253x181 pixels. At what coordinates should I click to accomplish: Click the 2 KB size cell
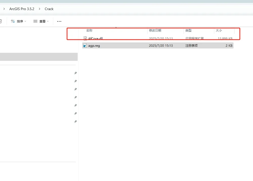coord(229,46)
